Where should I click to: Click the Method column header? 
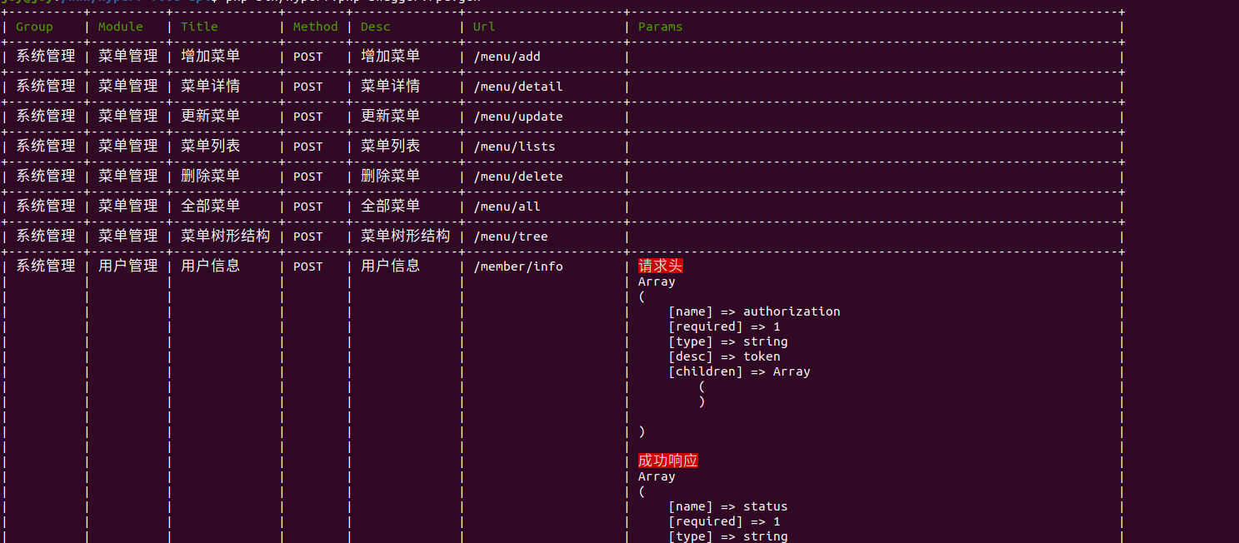click(315, 27)
